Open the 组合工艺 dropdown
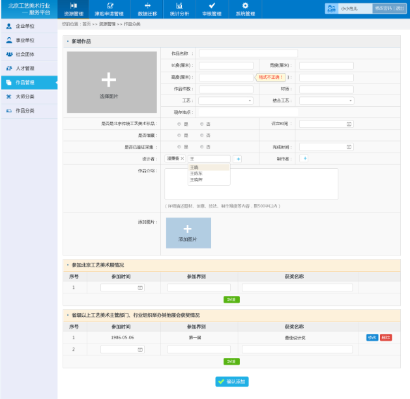 326,101
